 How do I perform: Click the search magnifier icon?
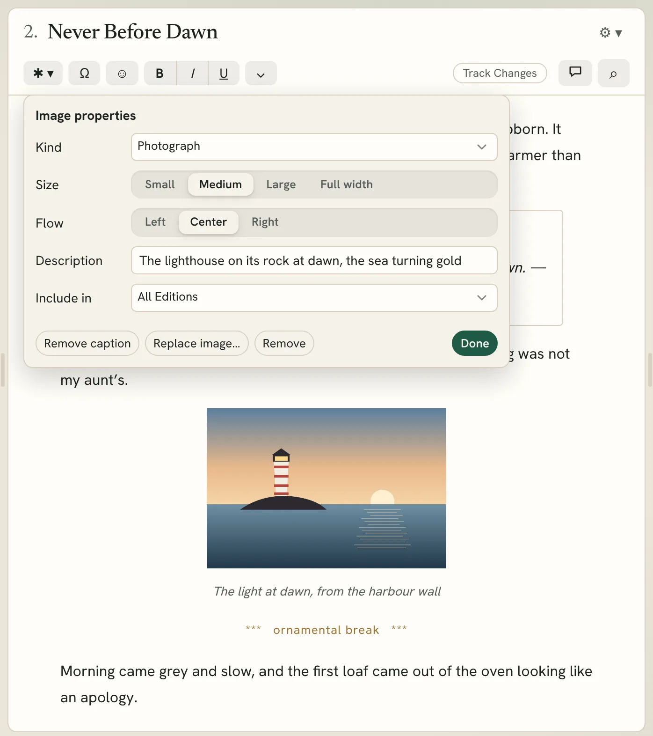pos(614,73)
